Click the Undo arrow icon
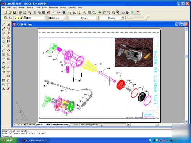 point(54,13)
